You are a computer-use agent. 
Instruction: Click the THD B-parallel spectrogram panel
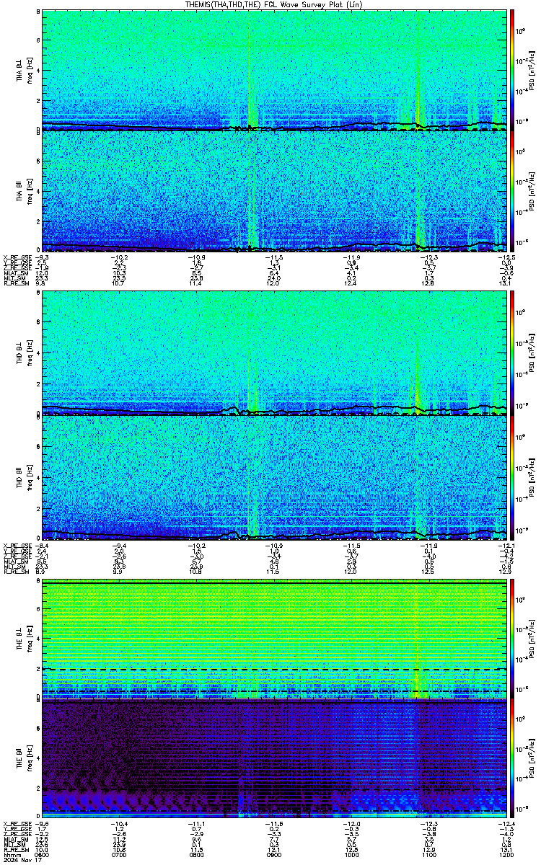click(x=274, y=478)
